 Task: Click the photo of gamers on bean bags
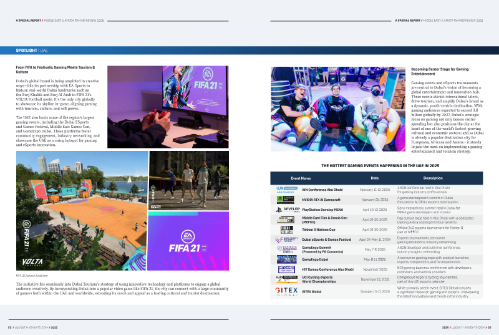tap(338, 109)
